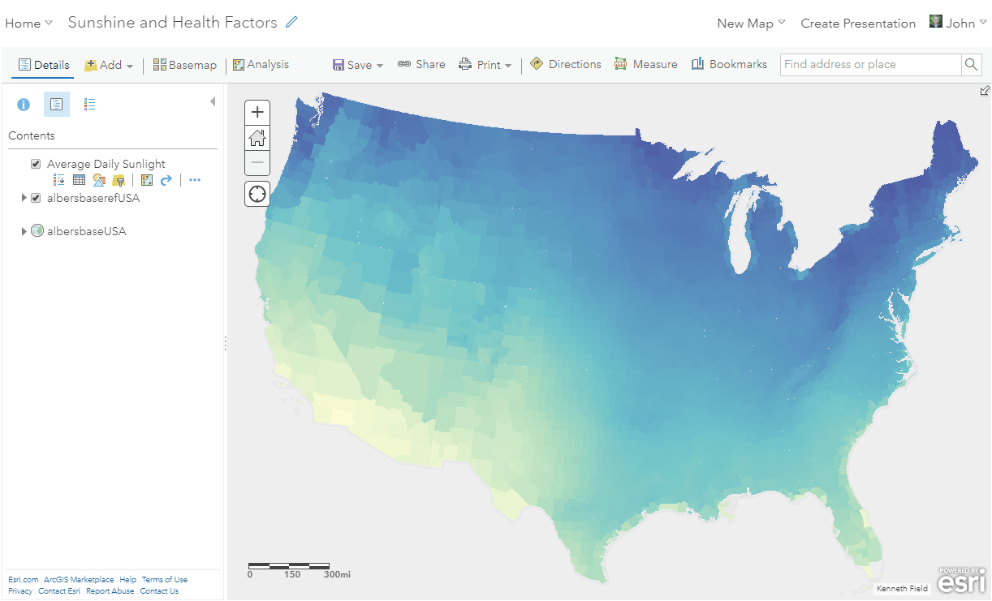Screen dimensions: 992x601
Task: Click the Kenneth Field attribution text
Action: [902, 589]
